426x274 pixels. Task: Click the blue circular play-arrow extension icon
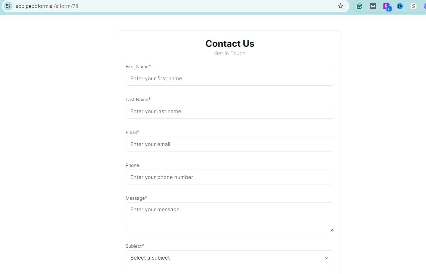pos(400,6)
